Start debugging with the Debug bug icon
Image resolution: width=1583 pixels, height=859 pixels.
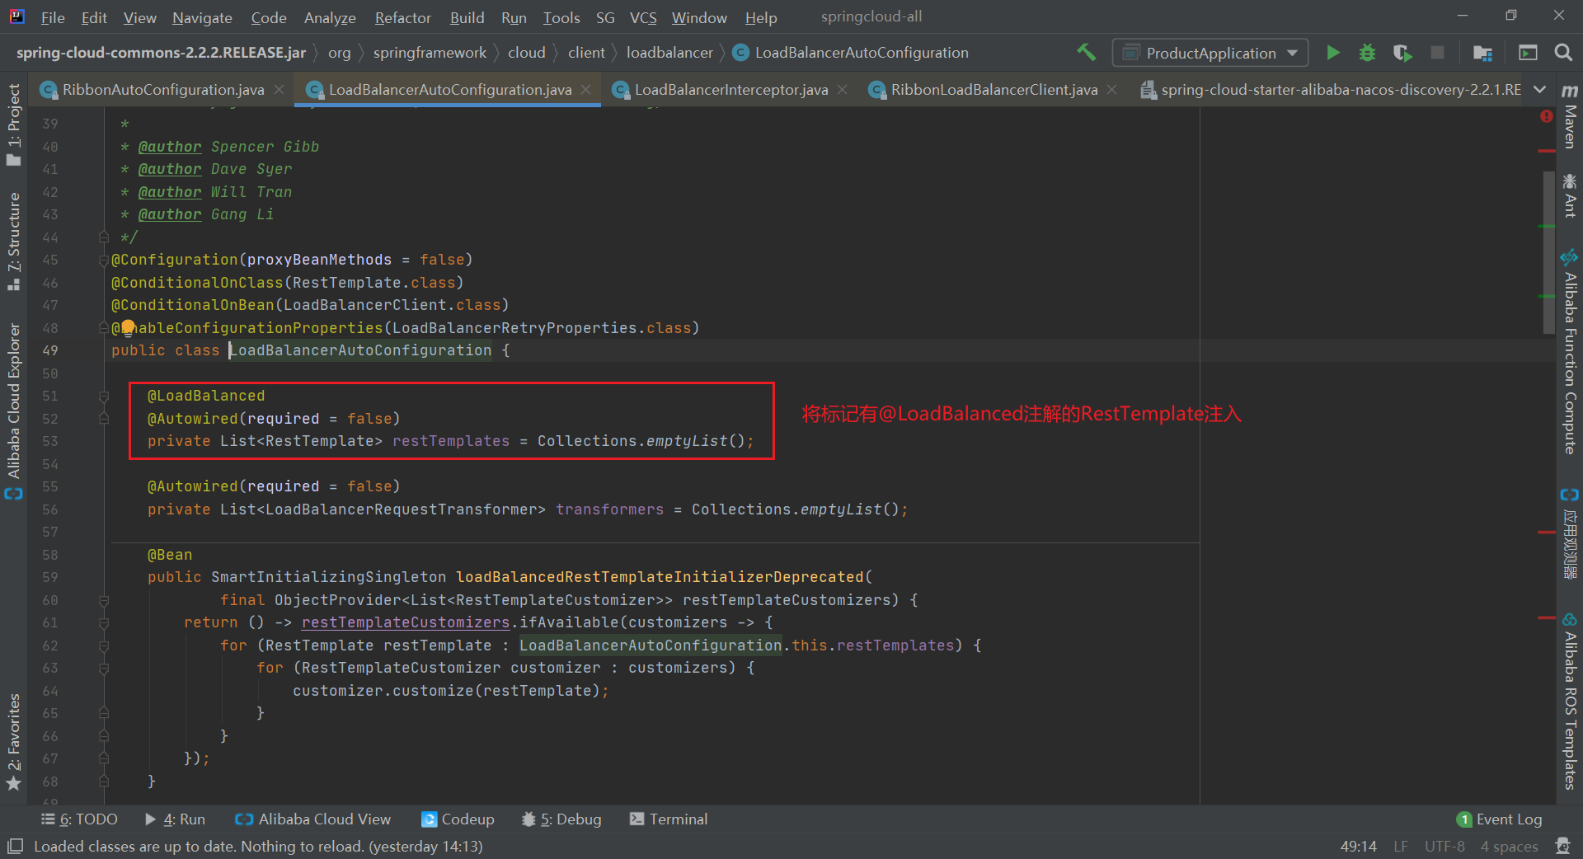click(x=1367, y=53)
